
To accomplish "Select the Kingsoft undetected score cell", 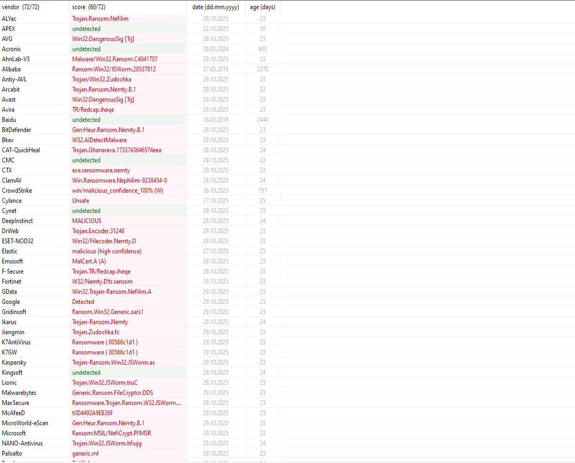I will click(86, 373).
